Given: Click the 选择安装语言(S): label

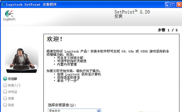Looking at the screenshot, I should [x=62, y=105].
